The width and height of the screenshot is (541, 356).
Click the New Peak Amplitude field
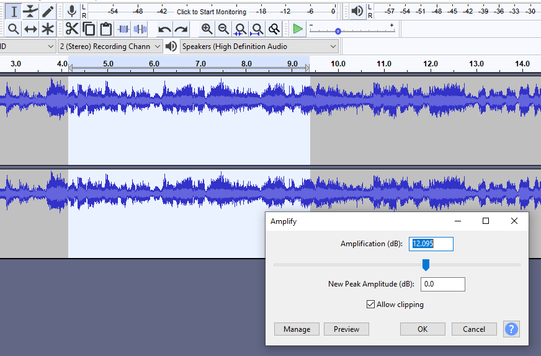tap(443, 284)
